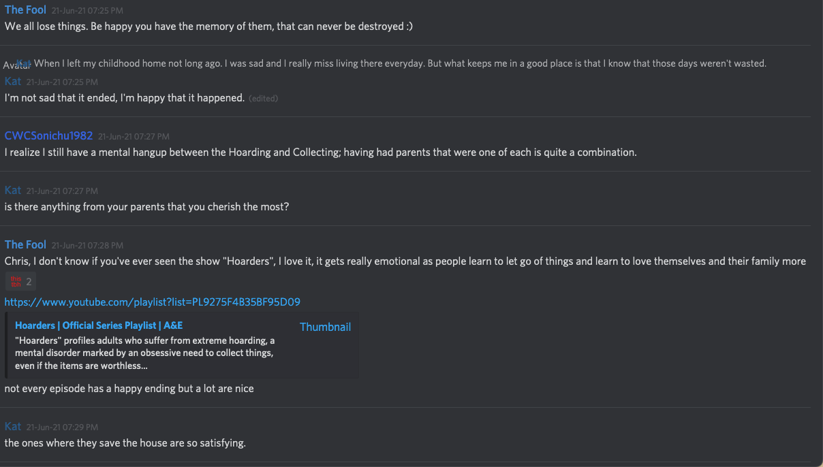Image resolution: width=823 pixels, height=467 pixels.
Task: Click The Fool's username on the Hoarders message
Action: pyautogui.click(x=25, y=244)
